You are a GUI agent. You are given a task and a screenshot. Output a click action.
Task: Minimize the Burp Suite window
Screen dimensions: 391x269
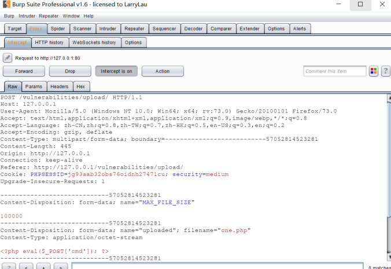point(338,5)
